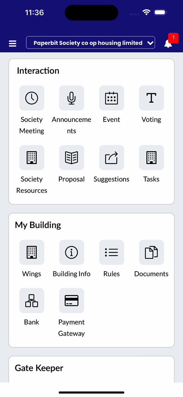Tap the Building Info circle icon
This screenshot has width=183, height=397.
(x=71, y=252)
